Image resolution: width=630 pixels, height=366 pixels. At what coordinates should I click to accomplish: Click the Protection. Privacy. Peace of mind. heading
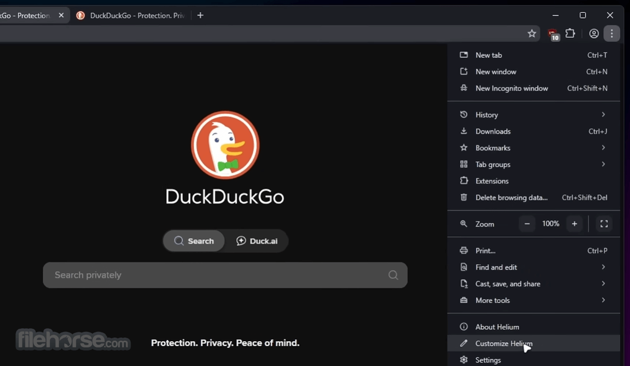pyautogui.click(x=225, y=343)
